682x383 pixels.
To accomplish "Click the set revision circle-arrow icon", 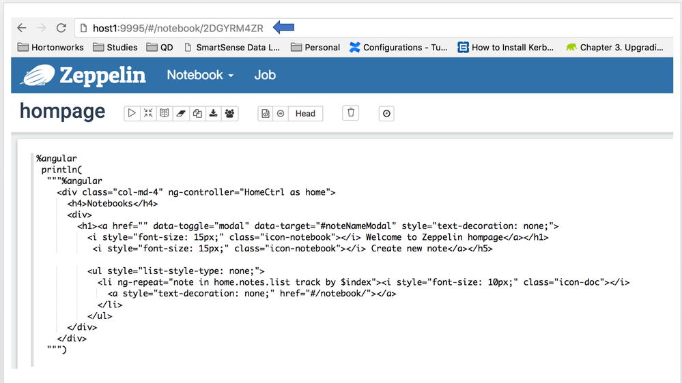I will 281,113.
